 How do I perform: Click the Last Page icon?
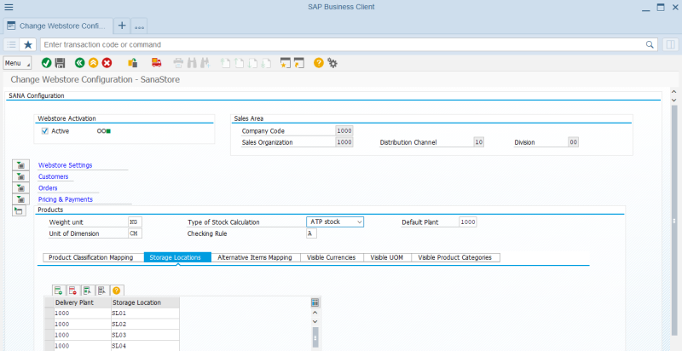[266, 63]
